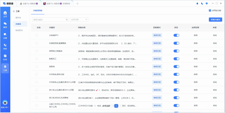Select 关键词 in the tools menu

pyautogui.click(x=20, y=24)
